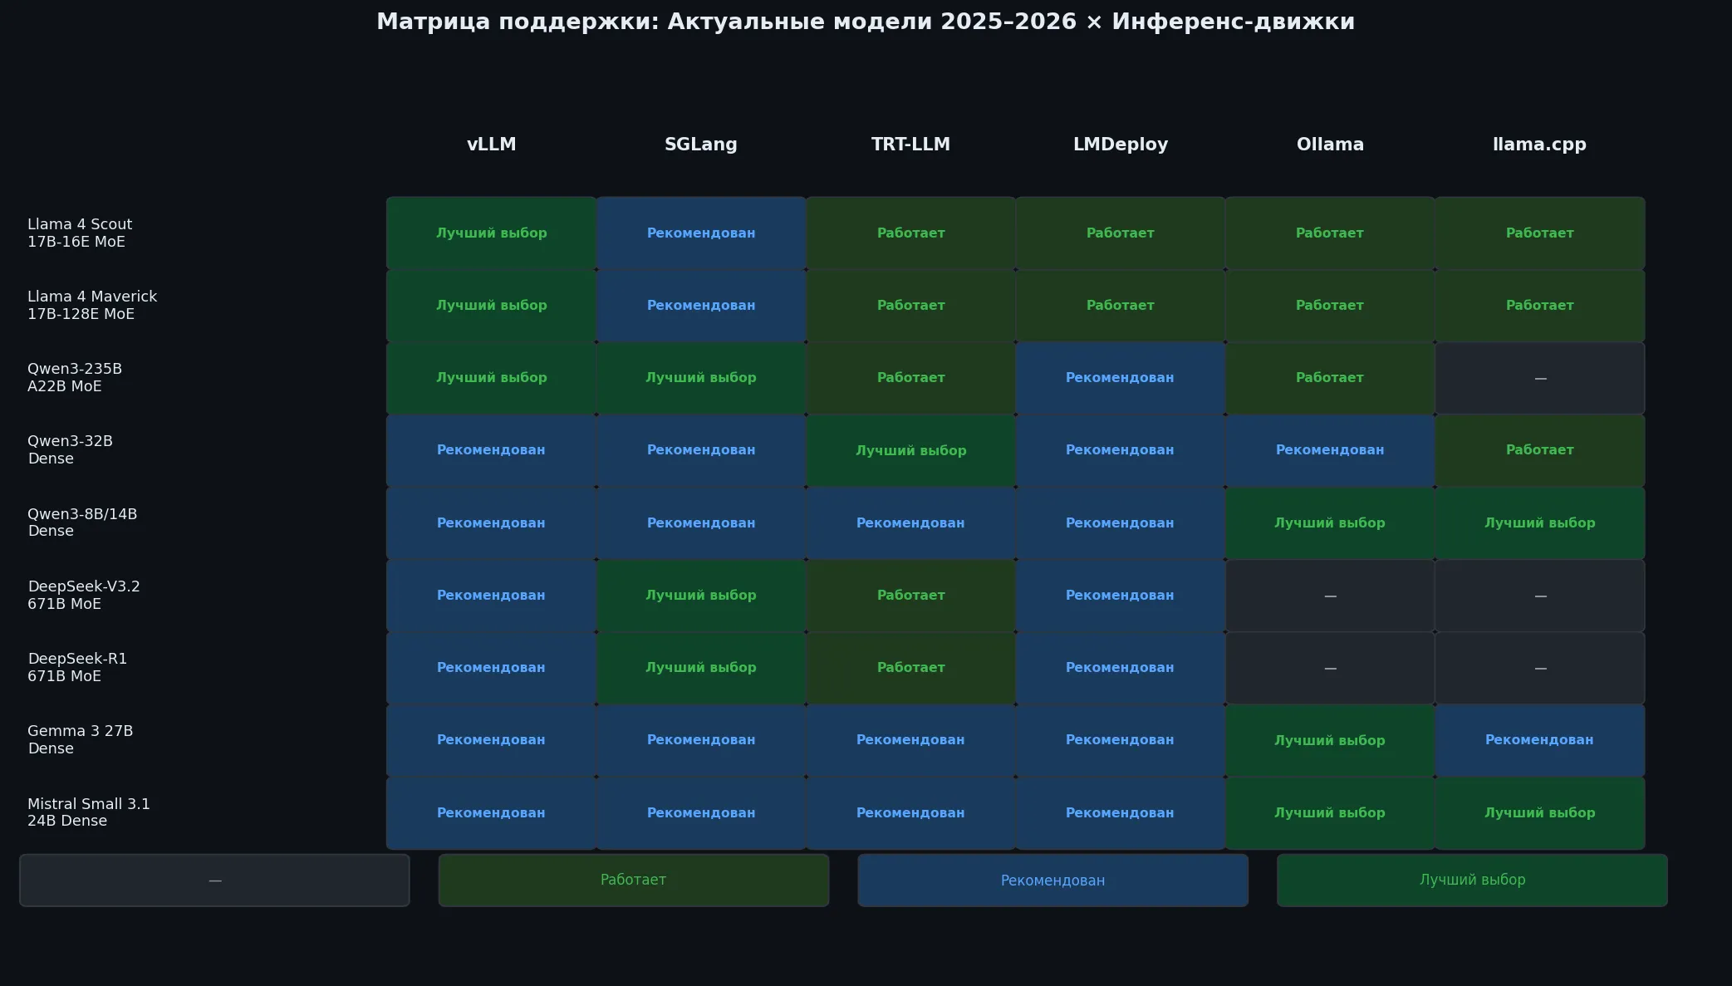Click Qwen3-32B llama.cpp Работает cell

pos(1539,450)
